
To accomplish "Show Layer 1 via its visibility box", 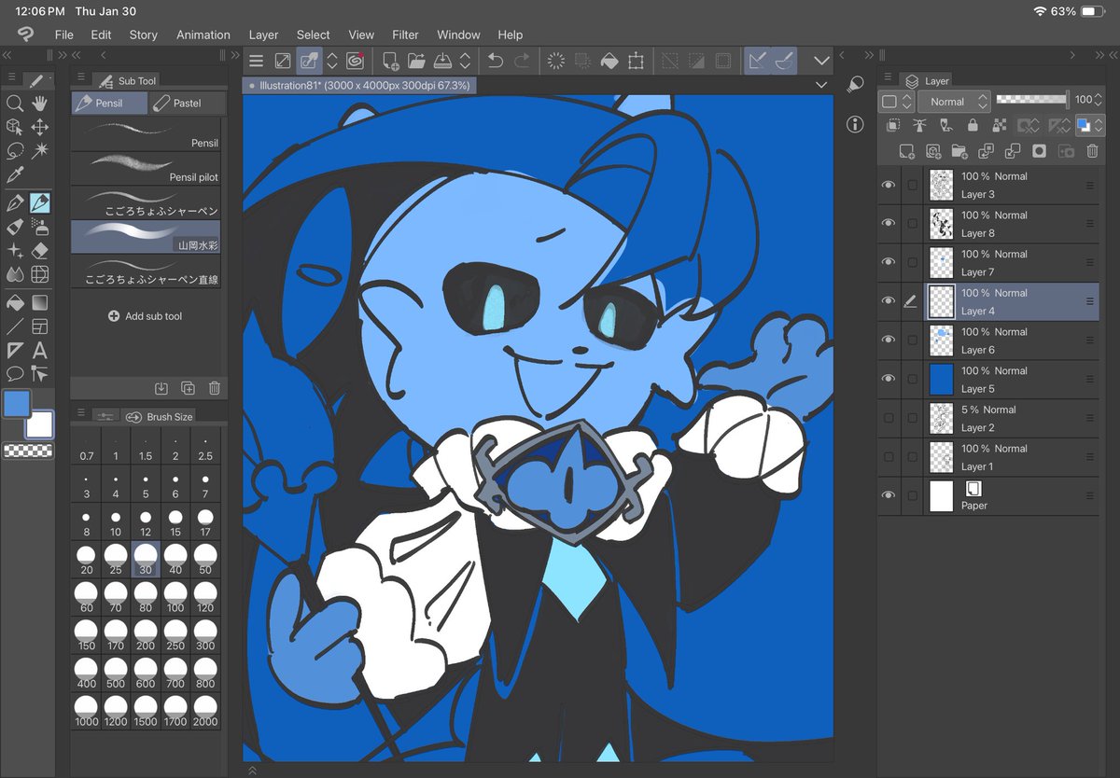I will click(889, 457).
